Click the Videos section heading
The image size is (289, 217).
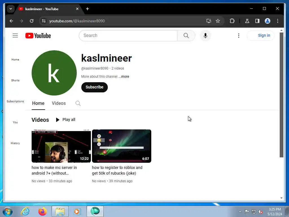coord(40,120)
